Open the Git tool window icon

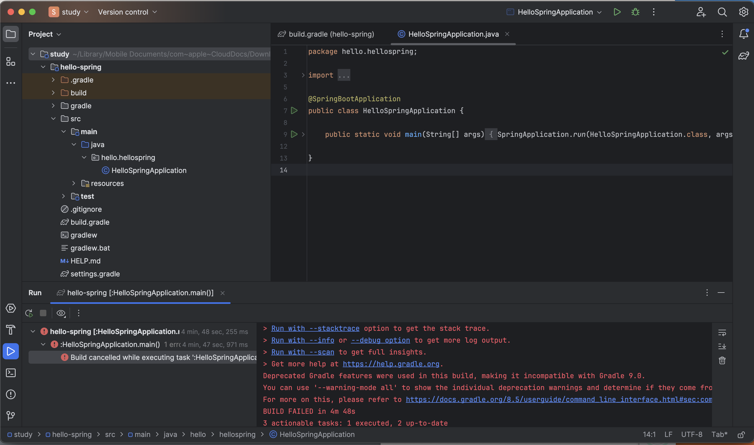click(11, 416)
